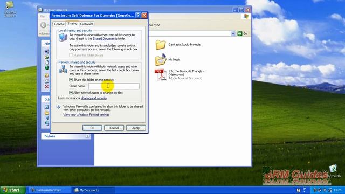Click Move this folder icon in tasks pane
The image size is (345, 194).
(47, 57)
